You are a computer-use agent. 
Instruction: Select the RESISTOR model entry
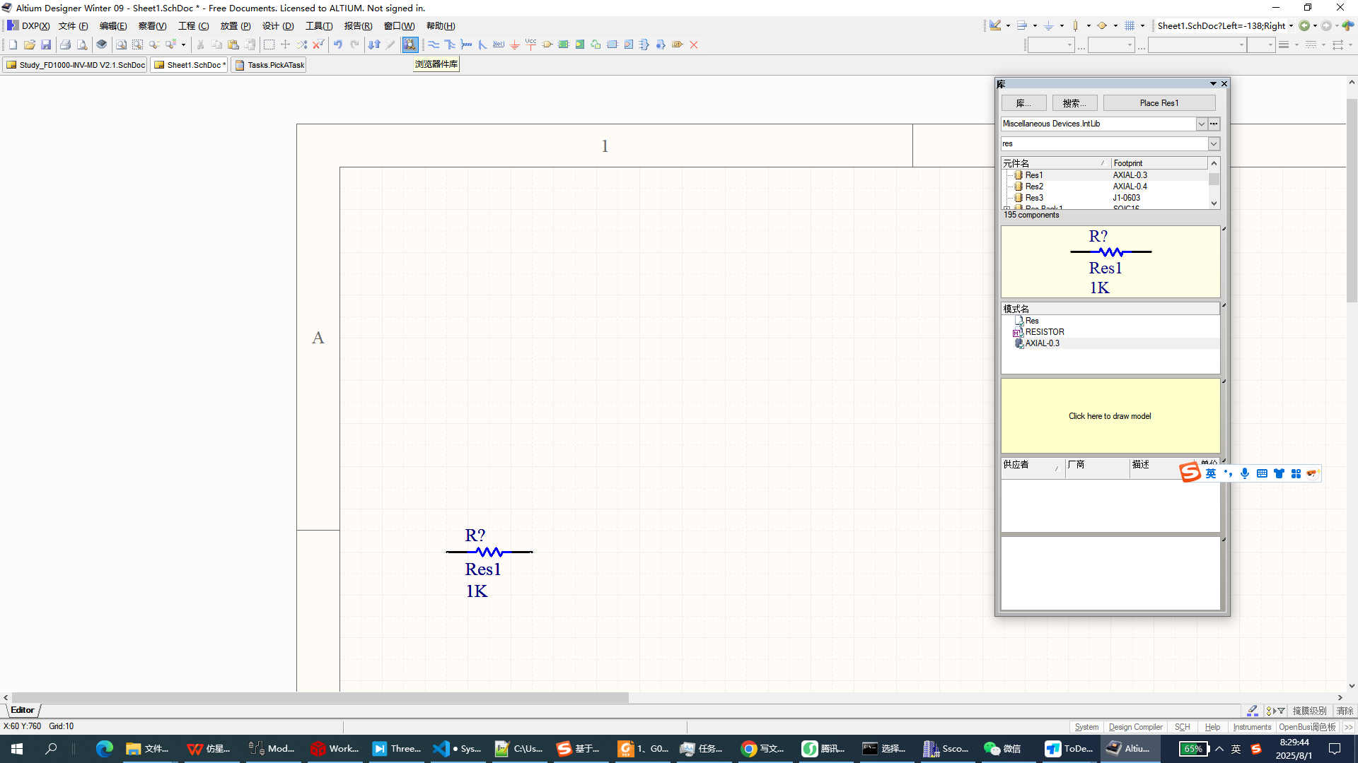(1045, 332)
